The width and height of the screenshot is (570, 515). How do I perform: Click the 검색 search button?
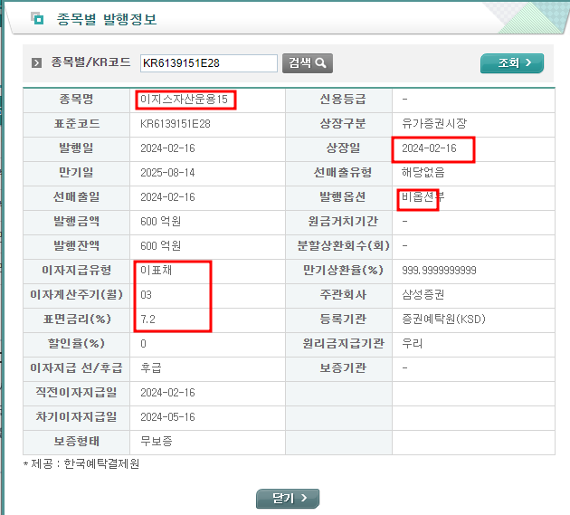click(x=308, y=63)
